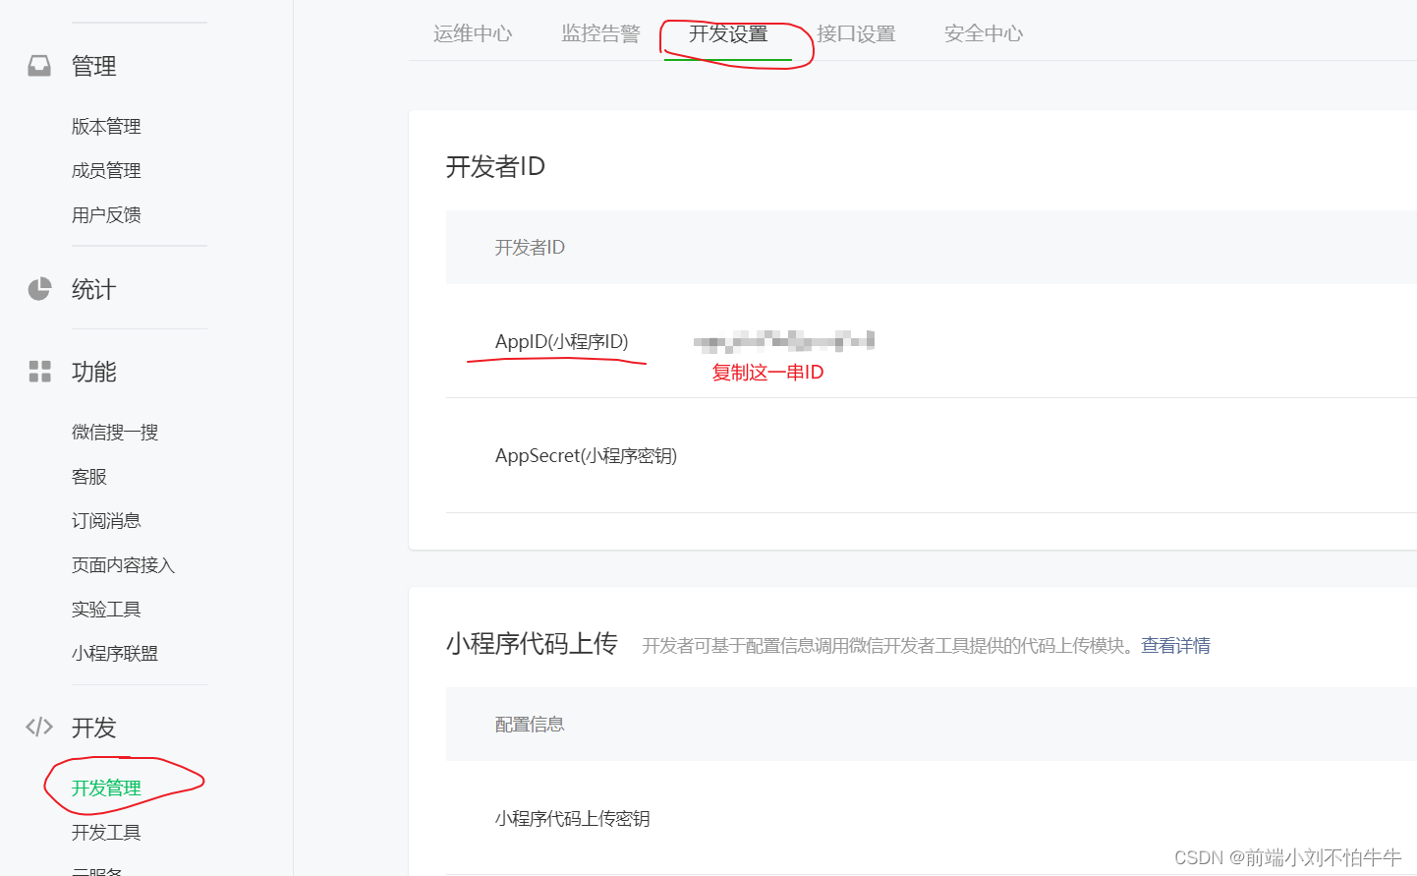This screenshot has width=1417, height=876.
Task: Open 成员管理 in the sidebar
Action: pos(106,170)
